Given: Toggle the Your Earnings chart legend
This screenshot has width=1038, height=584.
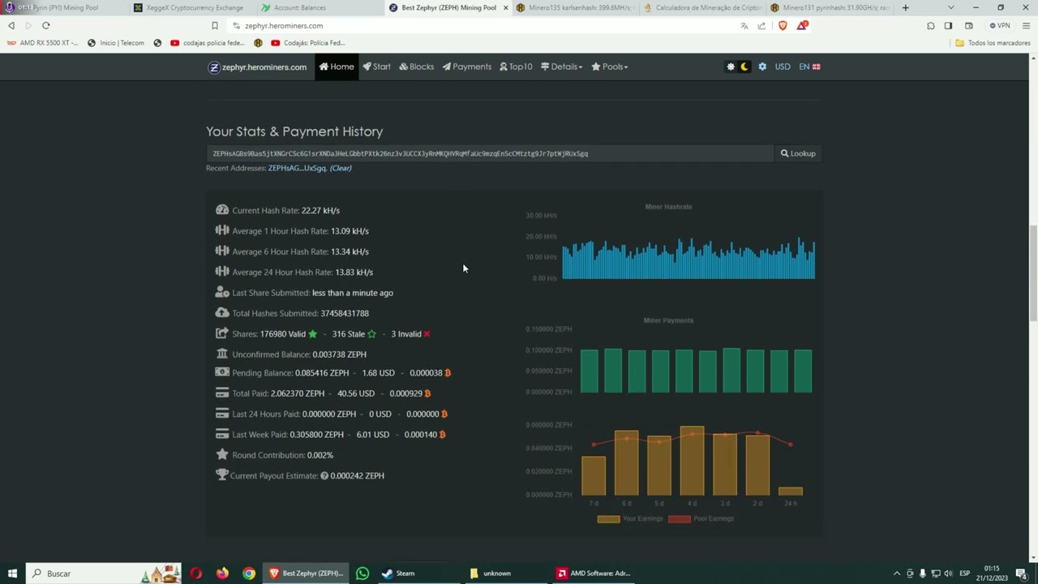Looking at the screenshot, I should tap(630, 519).
